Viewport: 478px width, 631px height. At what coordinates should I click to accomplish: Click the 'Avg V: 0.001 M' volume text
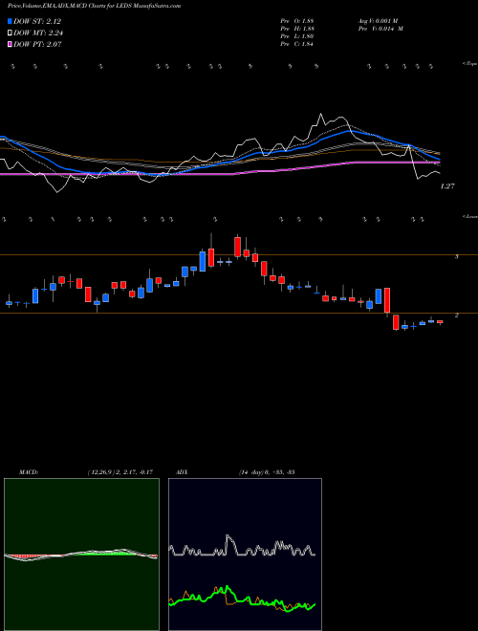[378, 20]
